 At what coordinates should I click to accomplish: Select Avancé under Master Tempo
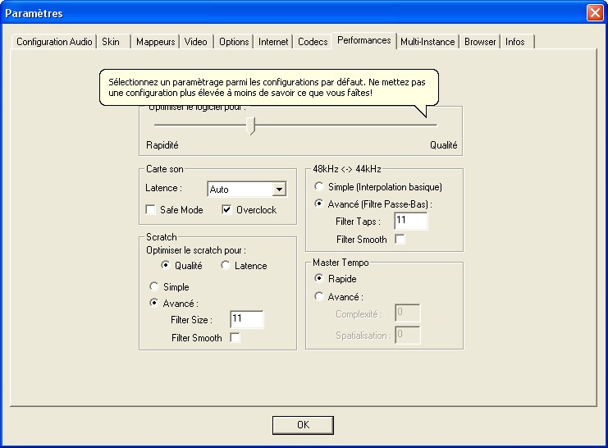[x=320, y=297]
